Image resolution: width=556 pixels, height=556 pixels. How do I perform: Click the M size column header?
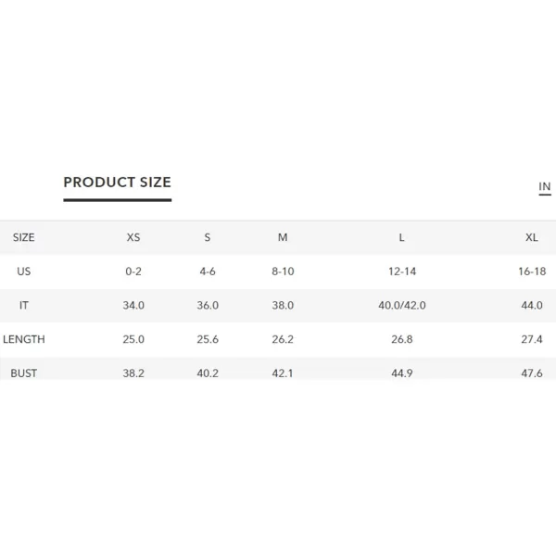283,237
